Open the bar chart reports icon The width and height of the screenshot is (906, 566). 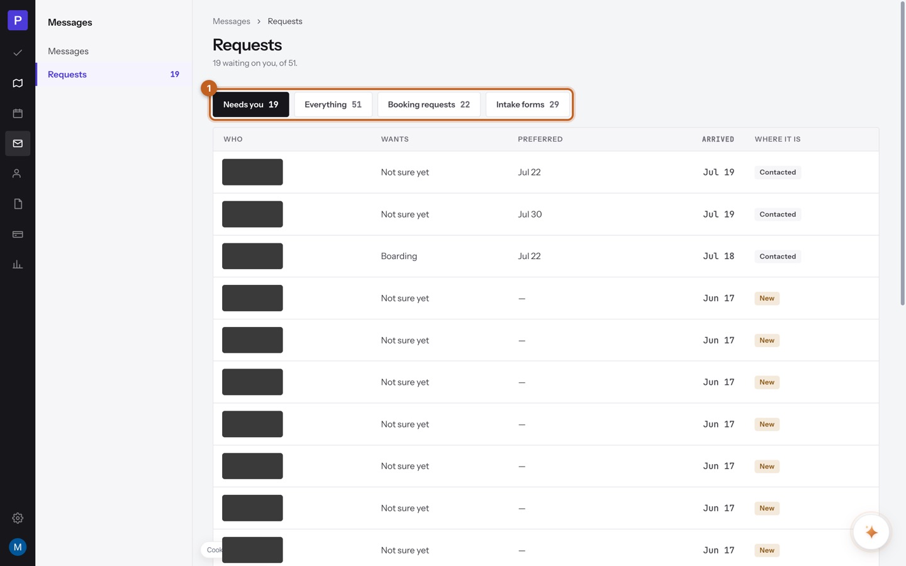click(18, 264)
